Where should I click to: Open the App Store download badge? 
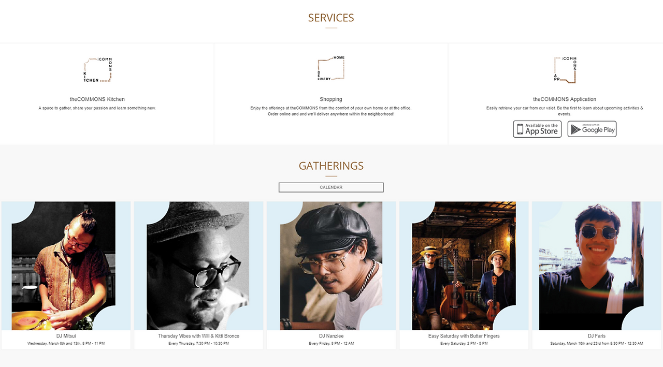point(537,129)
